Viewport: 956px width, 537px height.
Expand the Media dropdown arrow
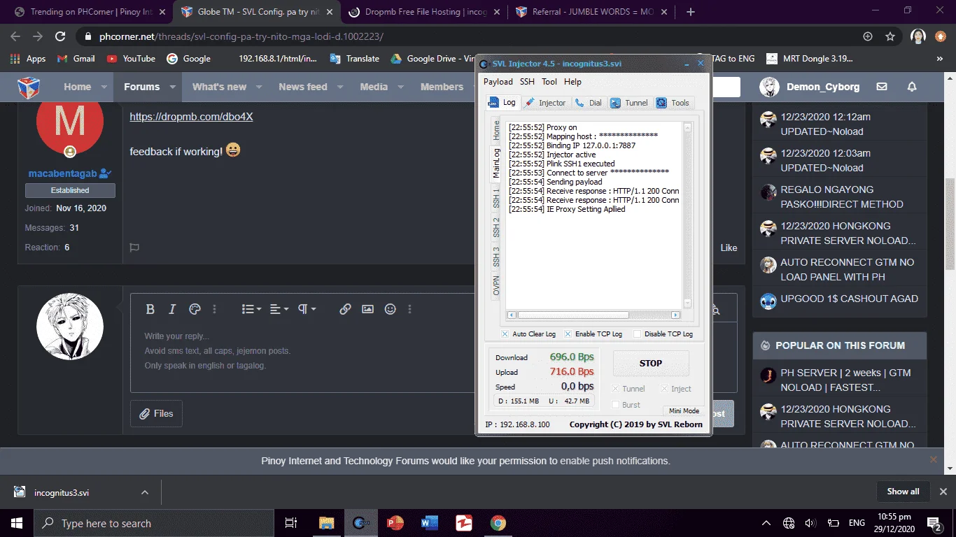click(400, 87)
